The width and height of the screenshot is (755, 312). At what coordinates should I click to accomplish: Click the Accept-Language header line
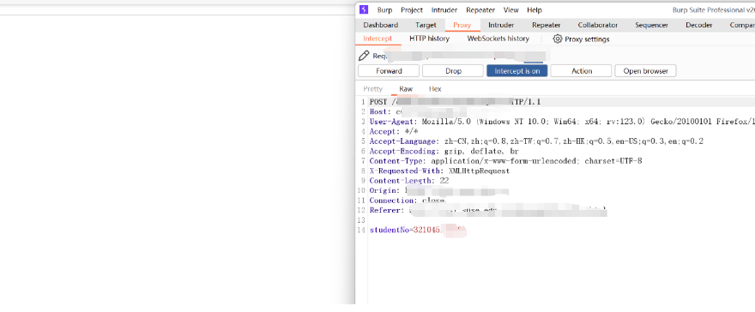[536, 141]
